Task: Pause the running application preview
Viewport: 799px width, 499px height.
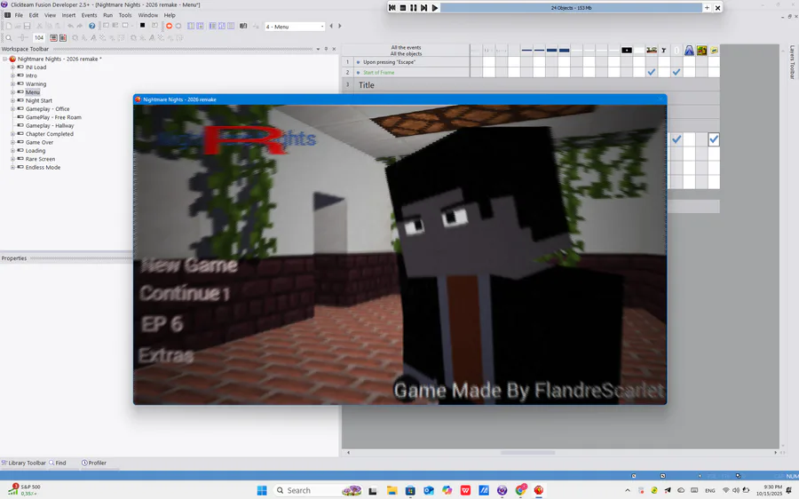Action: [413, 8]
